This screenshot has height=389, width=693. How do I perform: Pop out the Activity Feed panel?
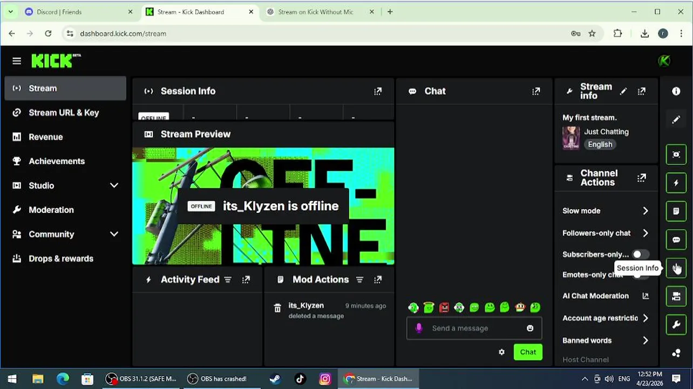coord(246,279)
